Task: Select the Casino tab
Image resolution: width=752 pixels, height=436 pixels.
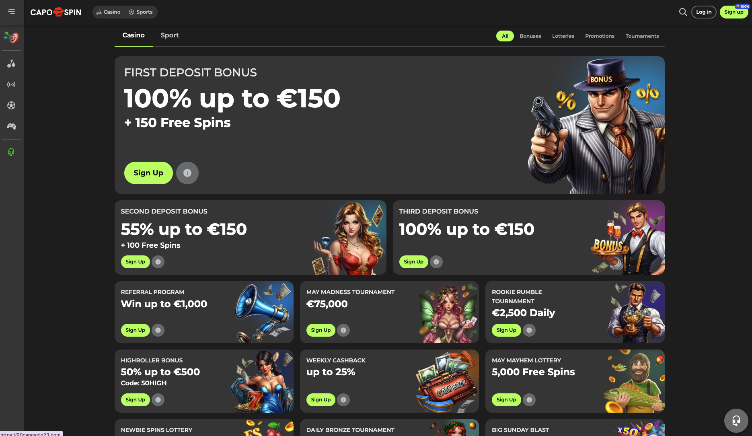Action: click(134, 35)
